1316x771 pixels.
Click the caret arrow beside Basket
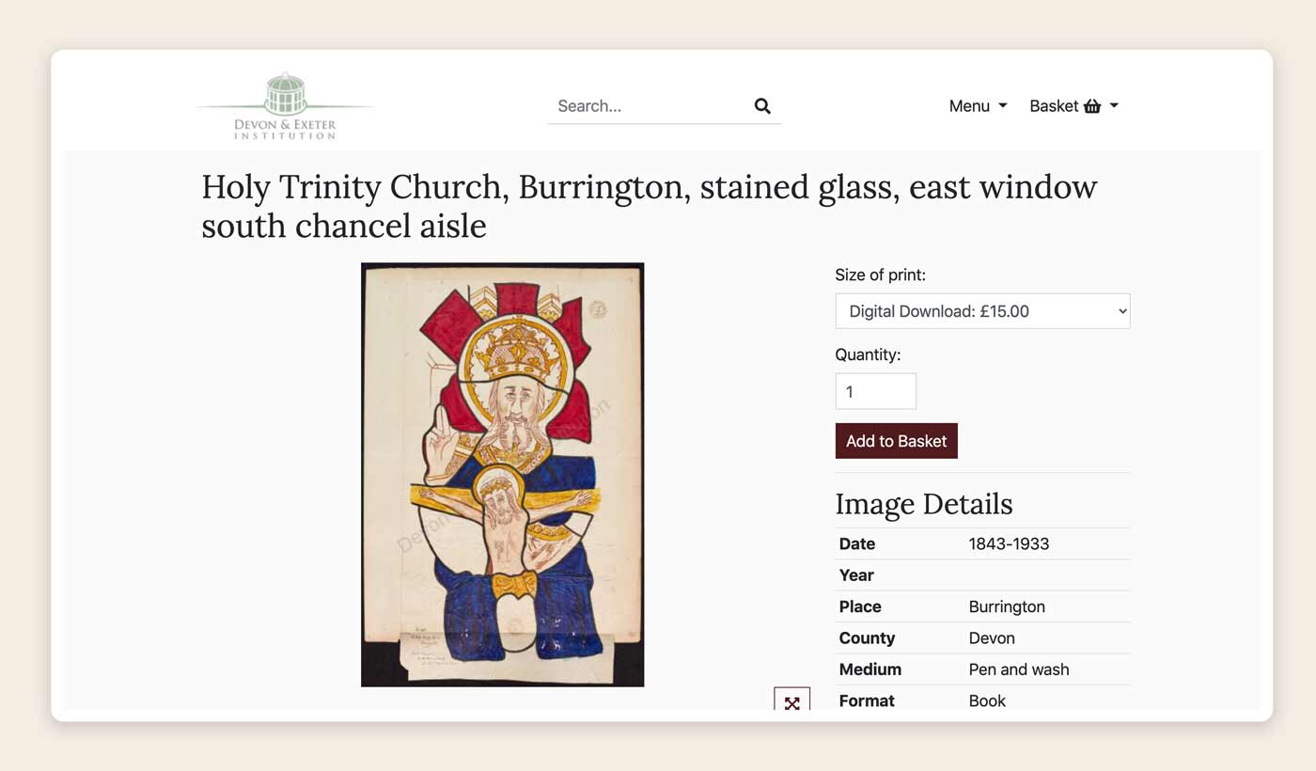(1114, 106)
